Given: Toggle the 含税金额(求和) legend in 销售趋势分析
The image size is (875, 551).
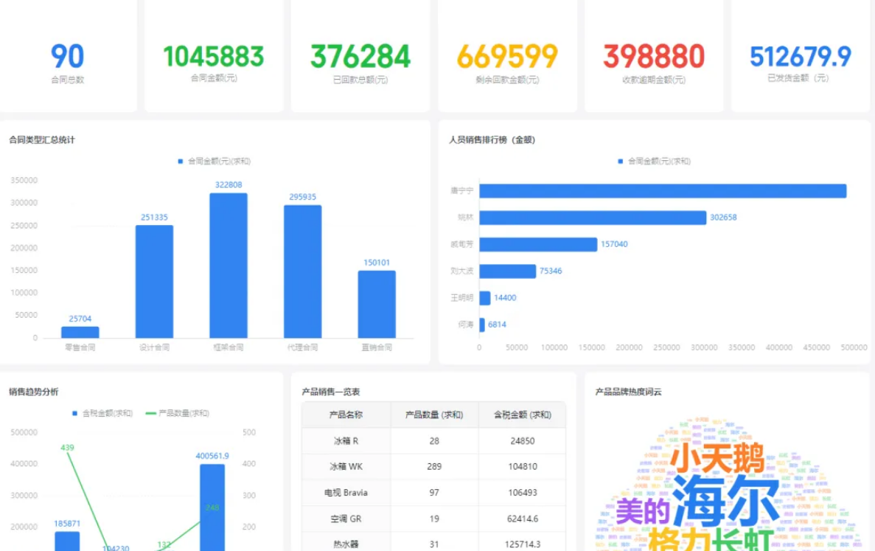Looking at the screenshot, I should pos(102,413).
